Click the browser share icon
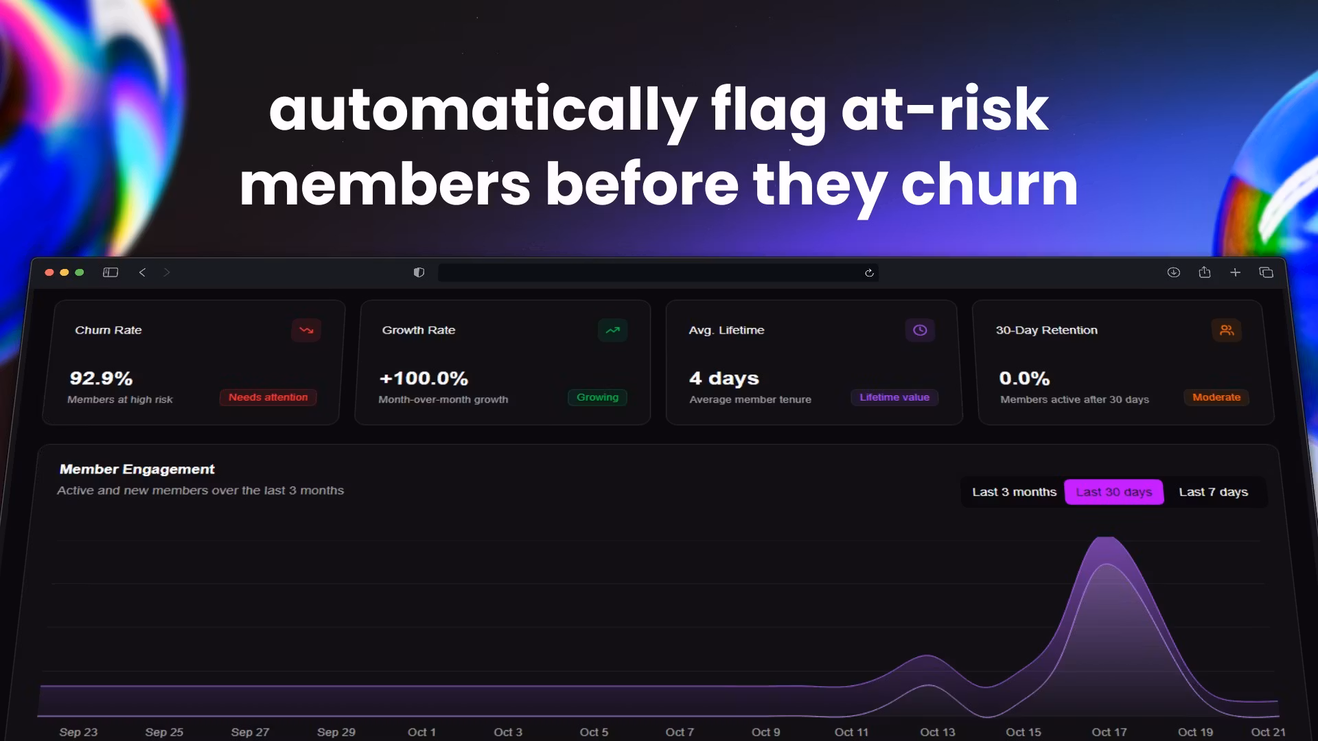 (x=1205, y=272)
